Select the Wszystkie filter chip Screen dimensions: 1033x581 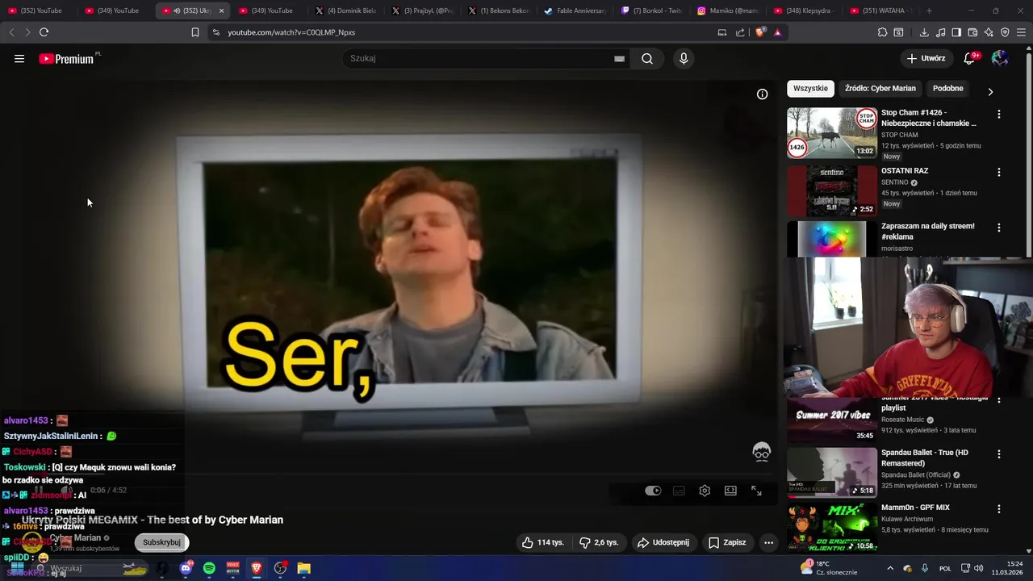coord(810,89)
